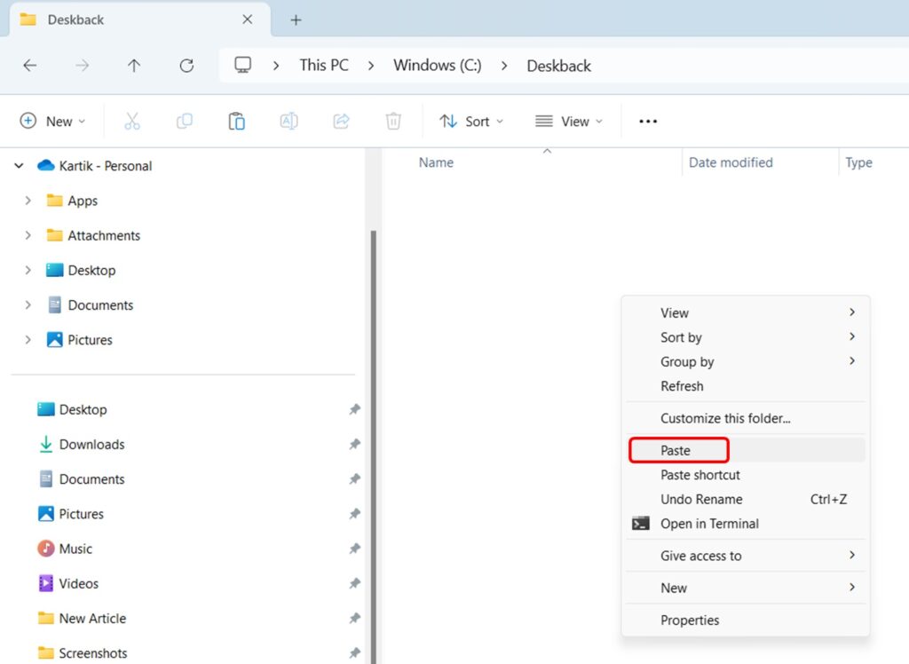Sort by the Name column header
Image resolution: width=909 pixels, height=664 pixels.
click(436, 162)
